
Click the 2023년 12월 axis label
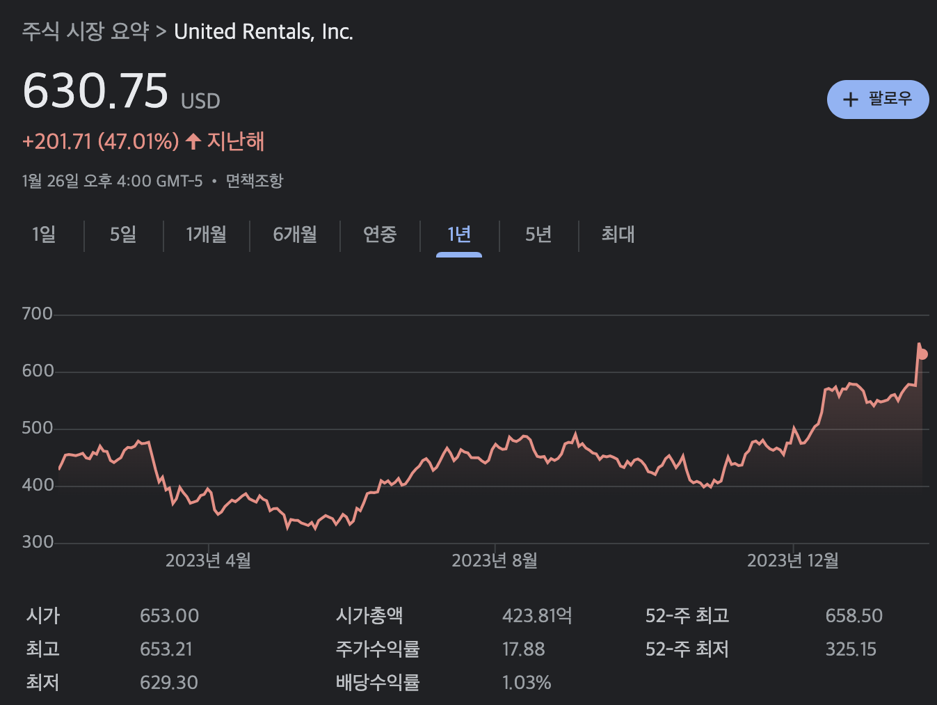click(x=793, y=561)
